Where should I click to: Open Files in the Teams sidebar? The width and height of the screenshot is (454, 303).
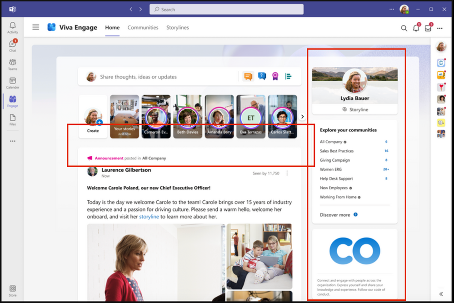click(x=12, y=119)
